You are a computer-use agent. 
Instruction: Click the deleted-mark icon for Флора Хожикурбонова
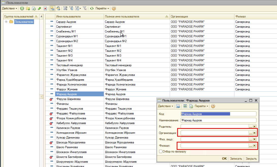point(51,118)
